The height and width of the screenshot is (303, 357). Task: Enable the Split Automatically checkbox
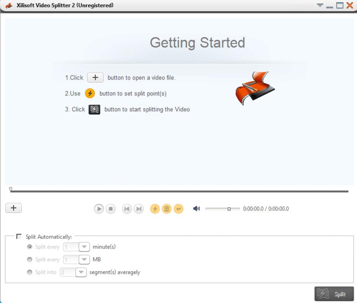pos(19,236)
